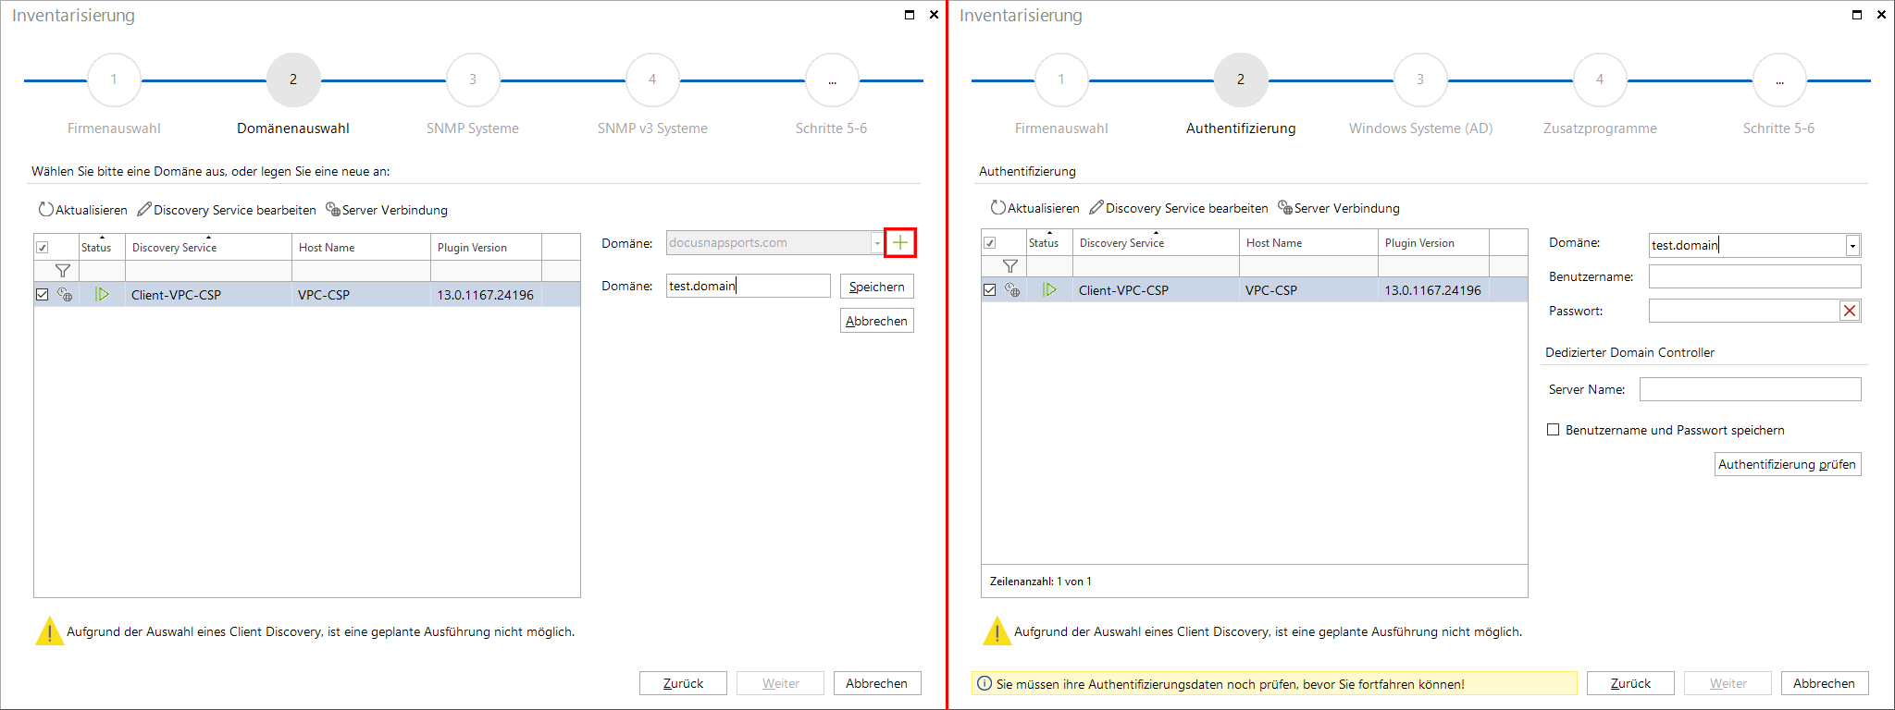Click Authentifizierung prüfen button
Image resolution: width=1895 pixels, height=710 pixels.
1787,464
